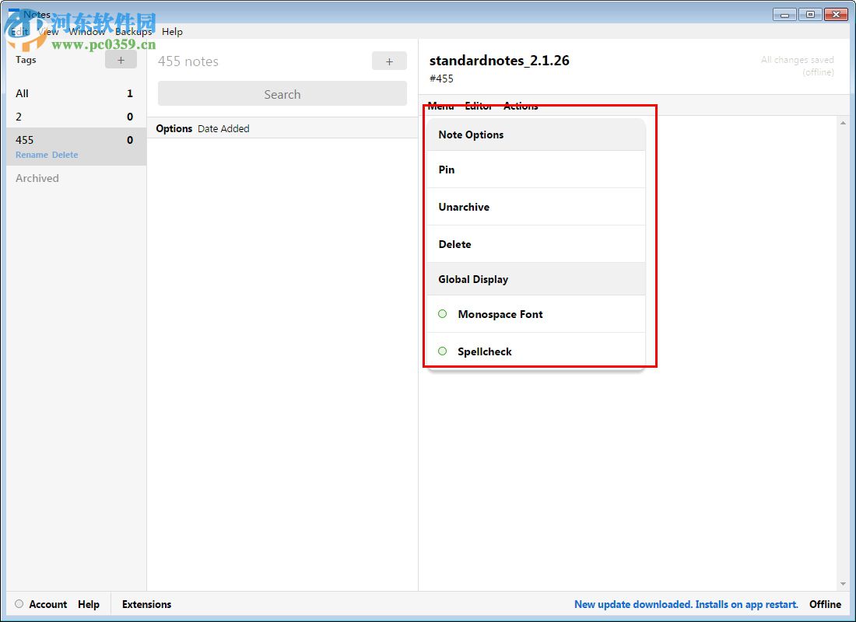
Task: Click the Account status circle
Action: point(19,604)
